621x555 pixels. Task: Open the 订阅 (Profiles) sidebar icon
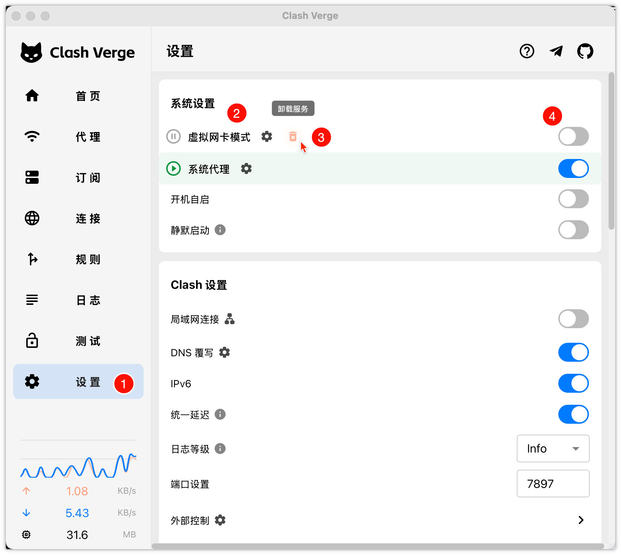[32, 178]
